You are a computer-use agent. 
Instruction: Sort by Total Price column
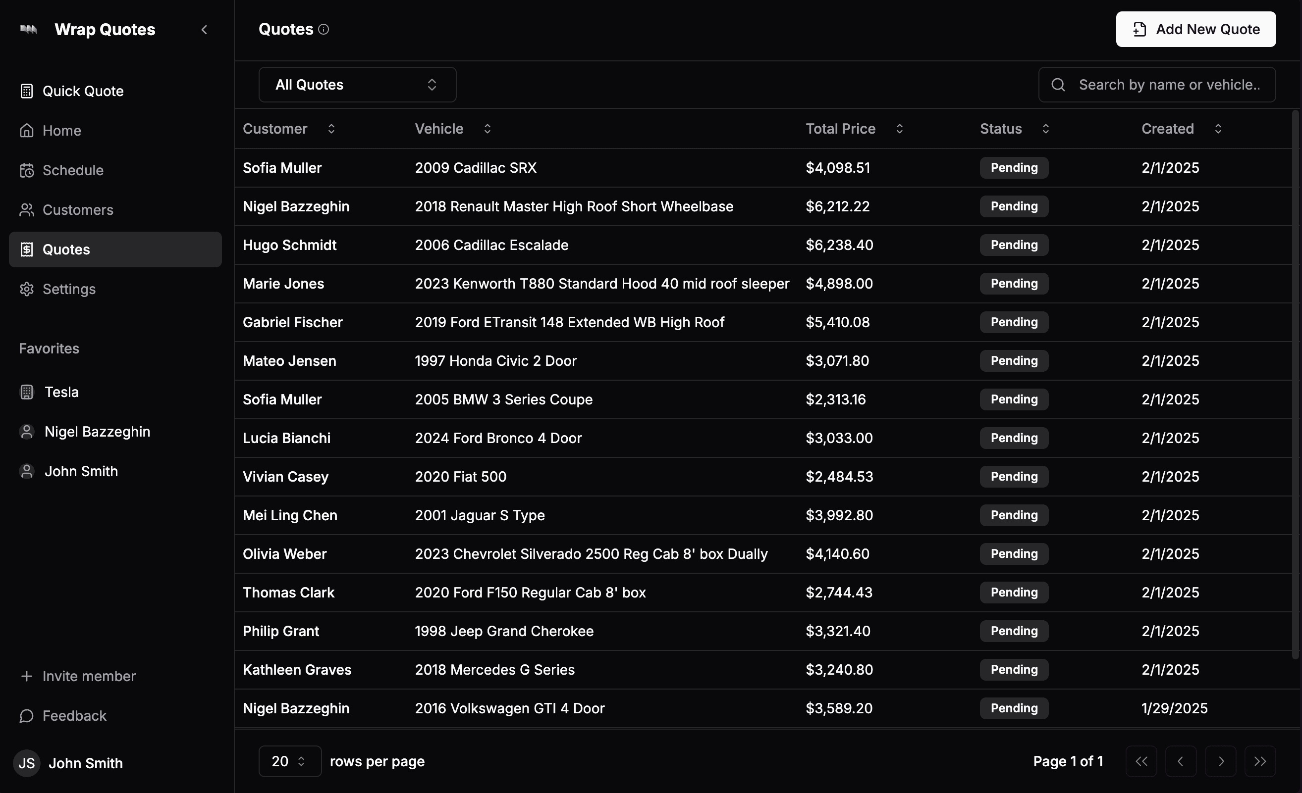855,128
